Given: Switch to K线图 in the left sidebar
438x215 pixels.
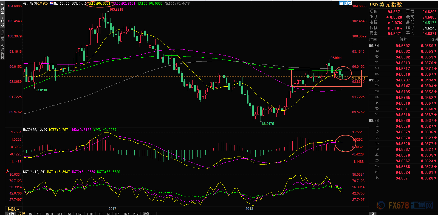Looking at the screenshot, I should (x=2, y=22).
